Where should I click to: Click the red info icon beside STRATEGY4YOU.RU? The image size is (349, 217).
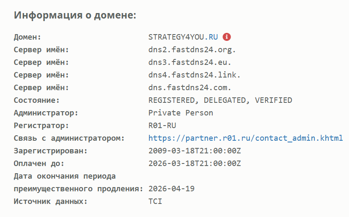[x=227, y=37]
